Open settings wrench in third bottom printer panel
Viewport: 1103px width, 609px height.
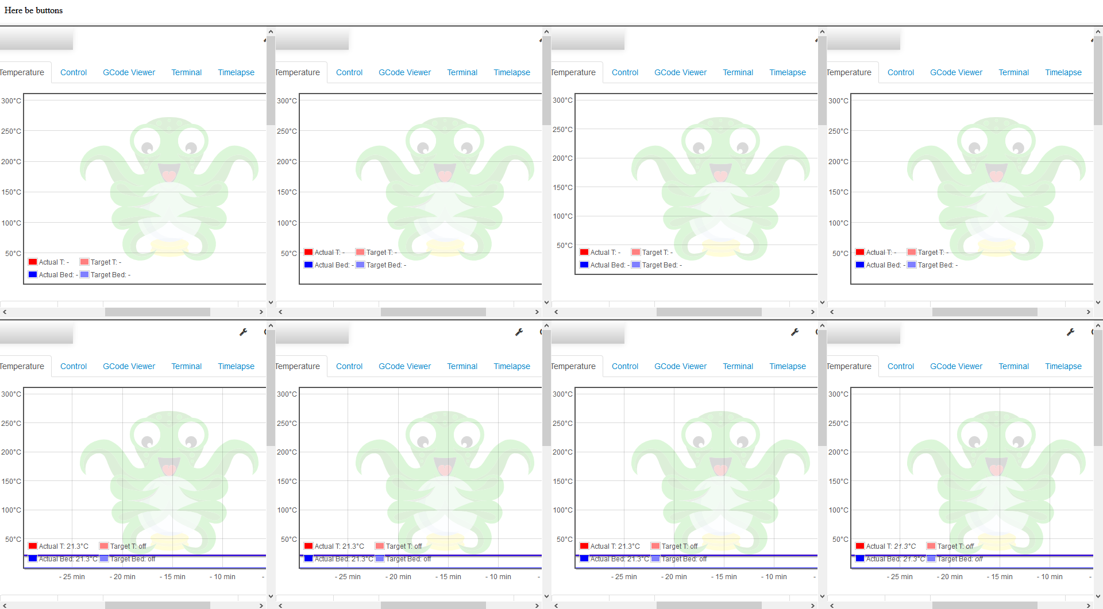coord(795,332)
